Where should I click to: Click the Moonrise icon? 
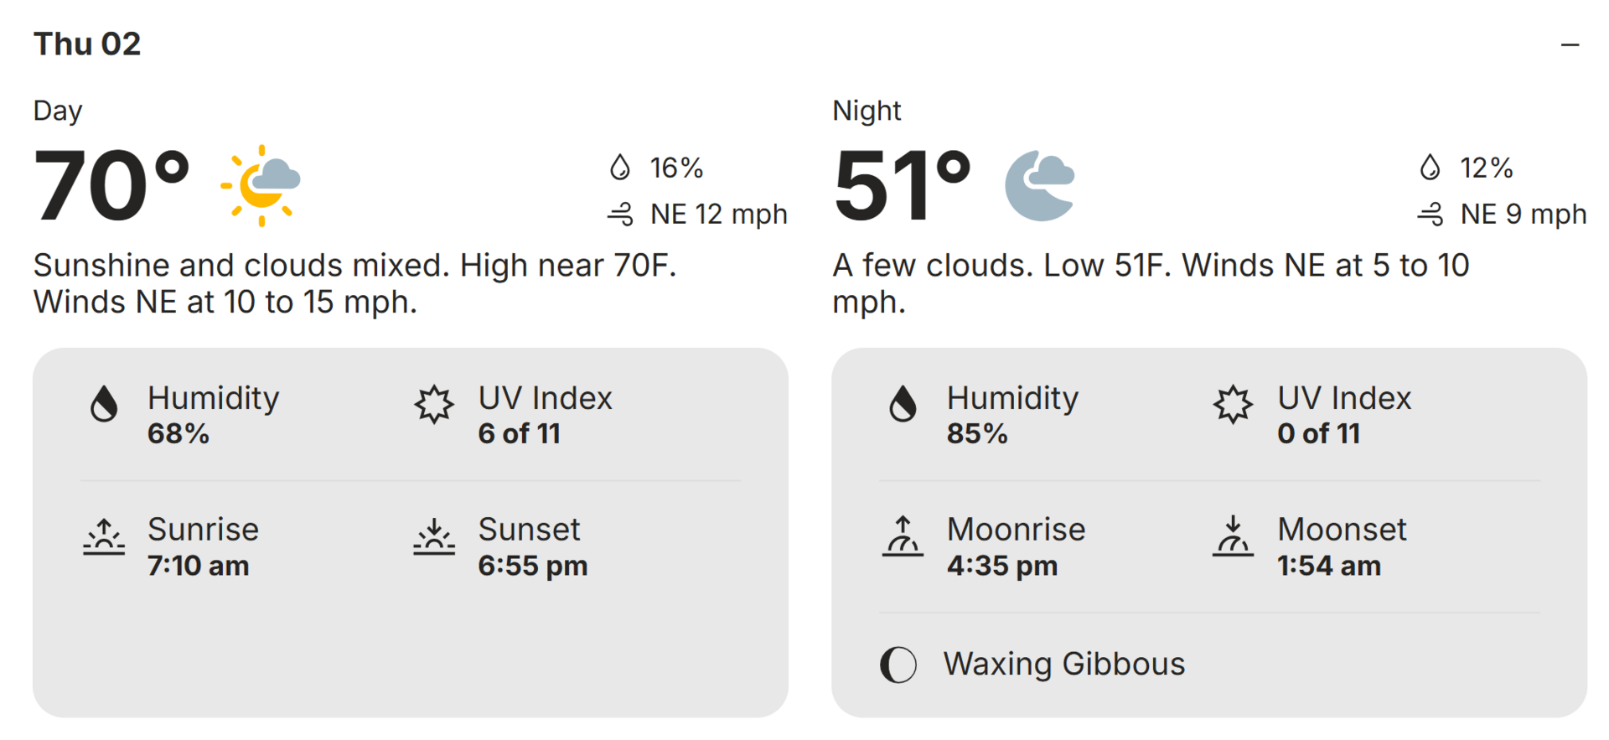903,536
